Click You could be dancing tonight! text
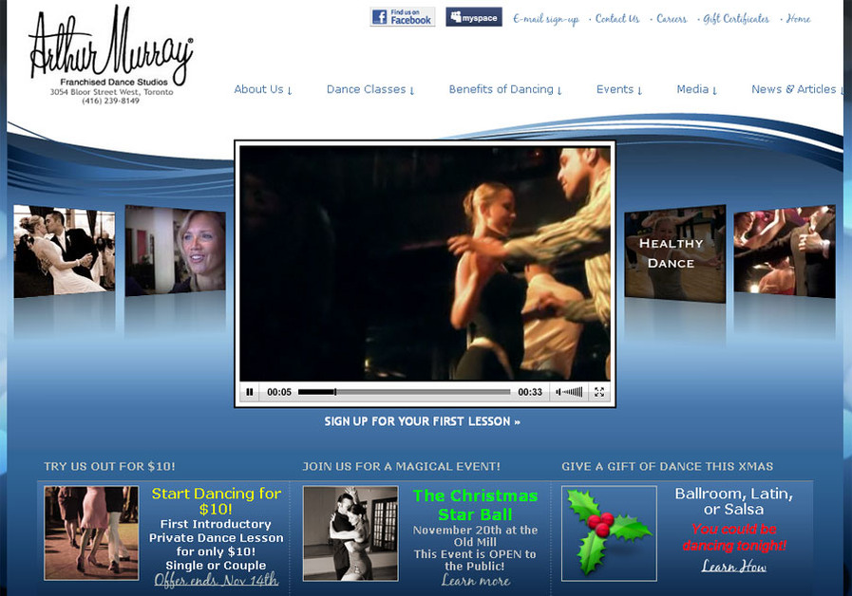 pyautogui.click(x=734, y=537)
